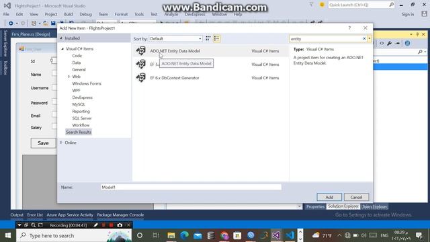Click the Add button
The image size is (430, 242).
coord(329,197)
